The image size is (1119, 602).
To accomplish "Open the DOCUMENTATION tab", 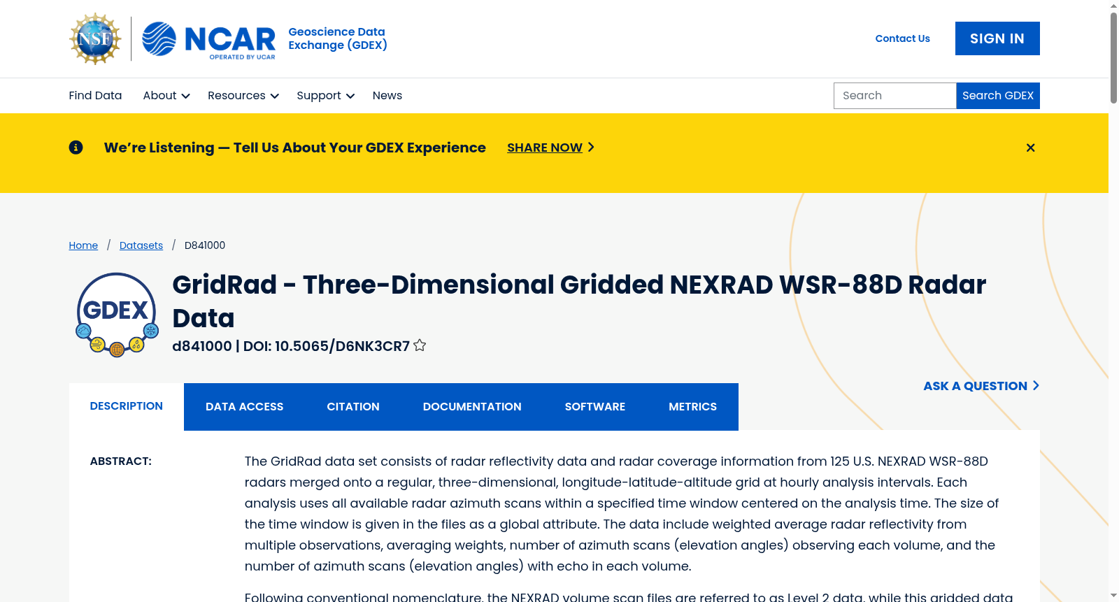I will pos(472,407).
